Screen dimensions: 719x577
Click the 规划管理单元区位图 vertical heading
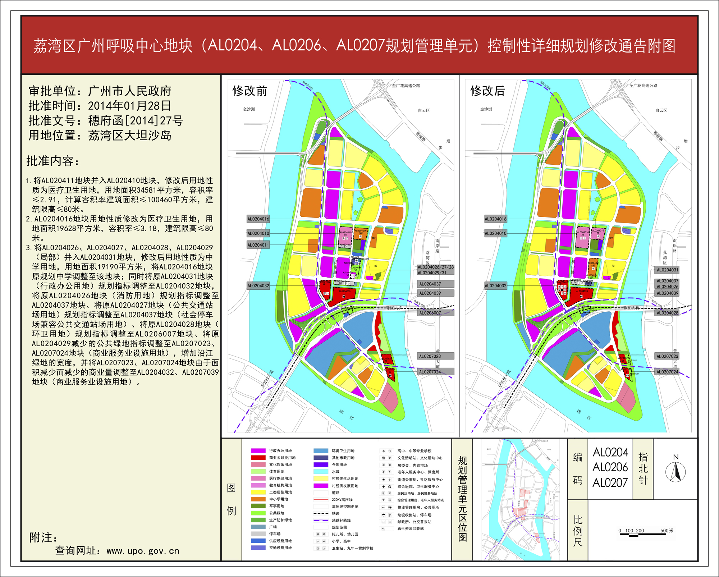pyautogui.click(x=462, y=499)
